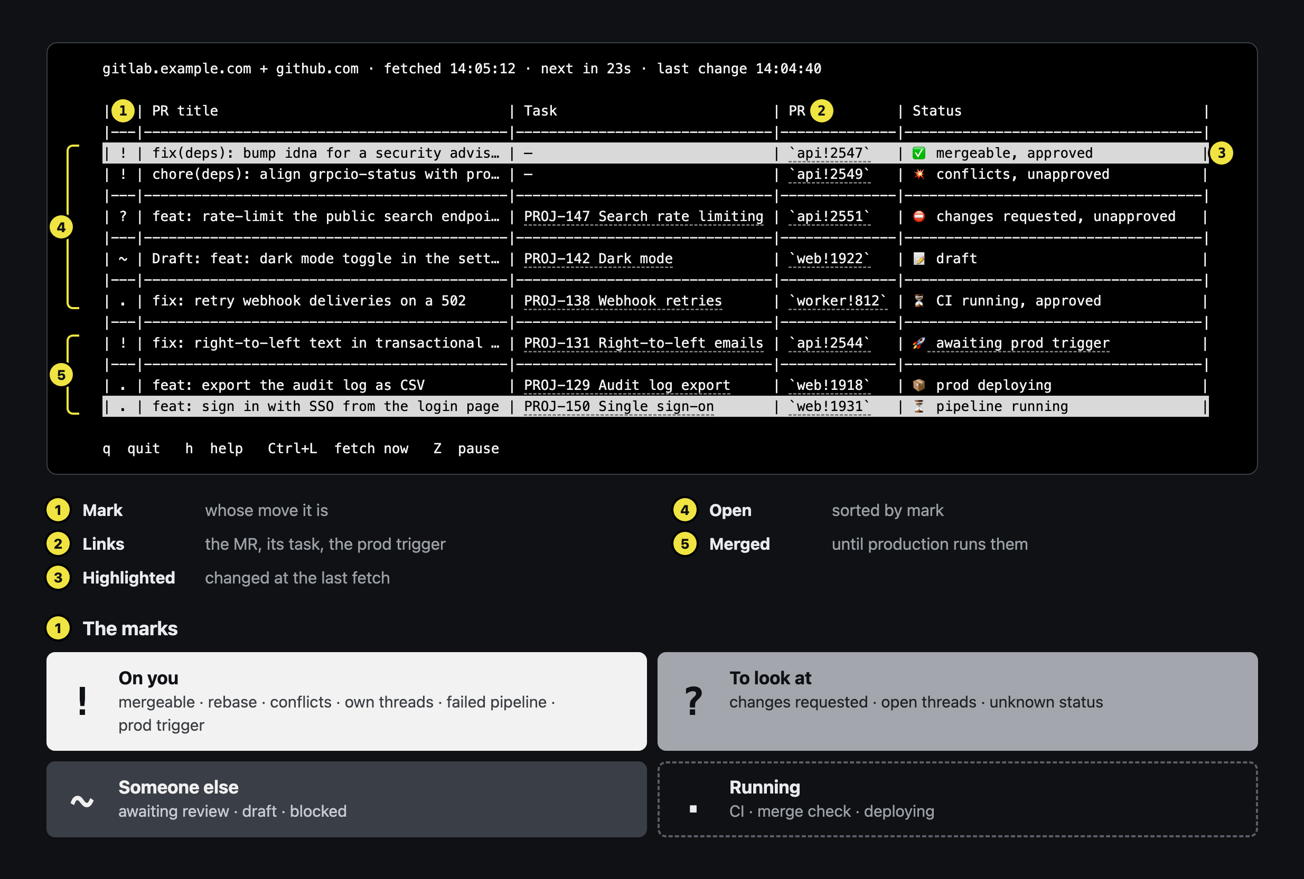Click the exclamation mark in the On you card
Screen dimensions: 1304x879
tap(82, 701)
